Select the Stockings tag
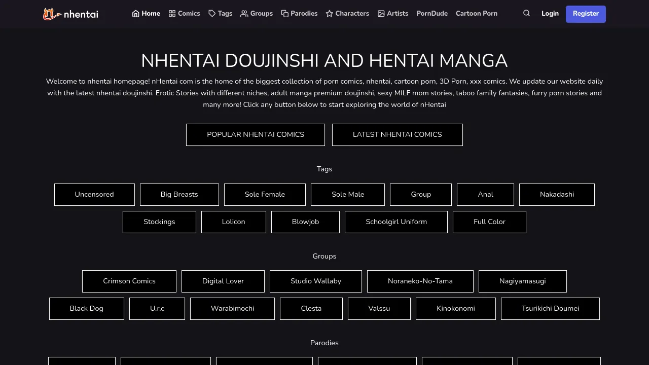 [x=159, y=222]
